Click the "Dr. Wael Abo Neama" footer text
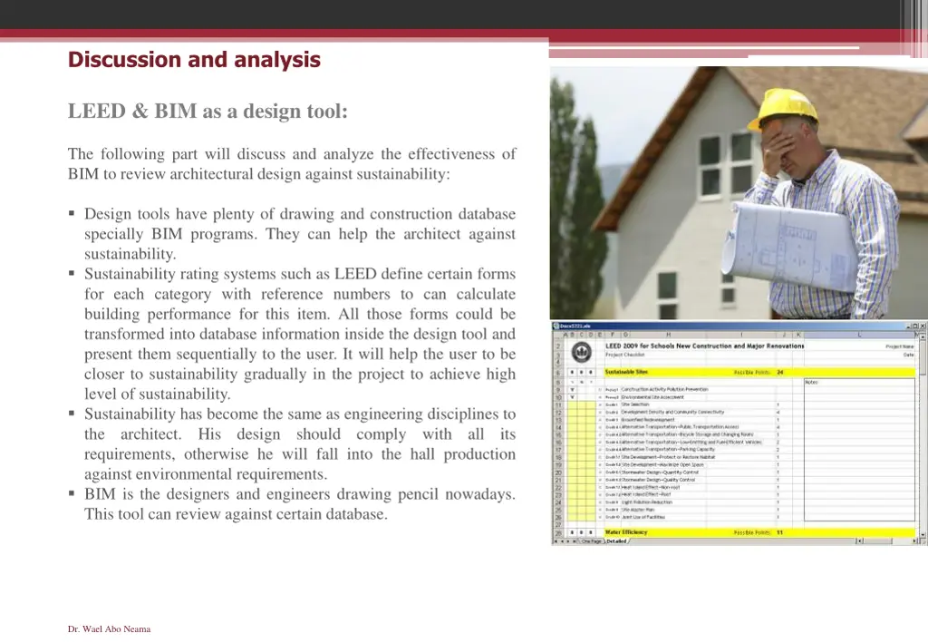 click(x=109, y=628)
